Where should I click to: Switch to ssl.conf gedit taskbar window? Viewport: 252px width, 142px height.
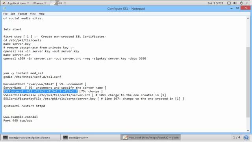[151, 138]
